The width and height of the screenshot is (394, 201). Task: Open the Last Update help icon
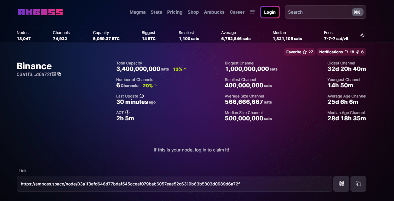coord(142,96)
